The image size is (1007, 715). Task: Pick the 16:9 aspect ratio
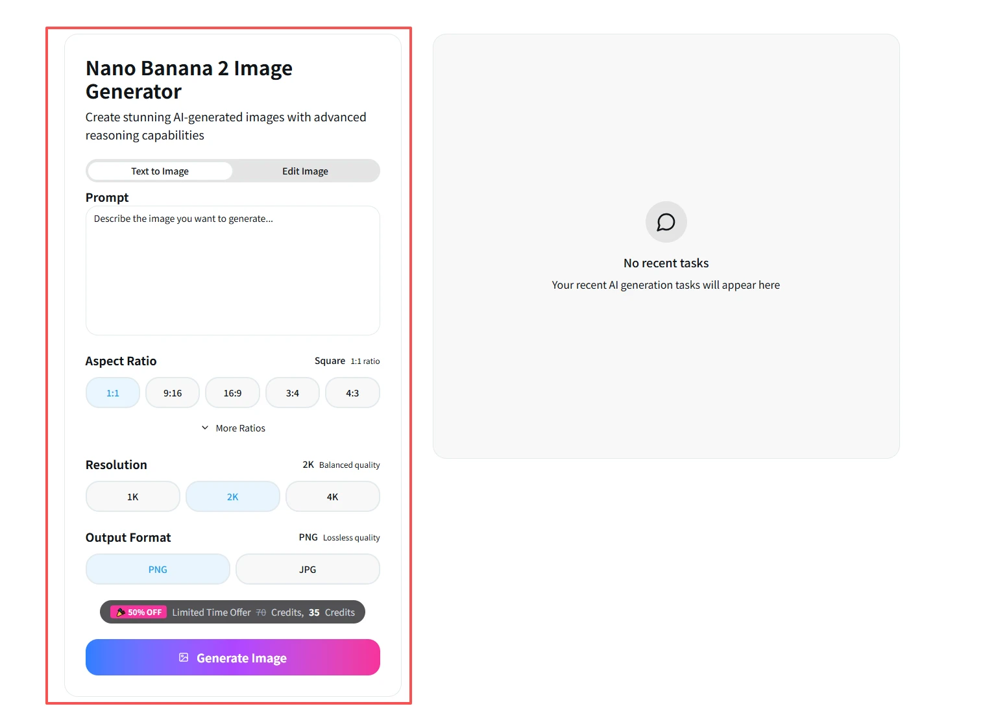(x=232, y=393)
